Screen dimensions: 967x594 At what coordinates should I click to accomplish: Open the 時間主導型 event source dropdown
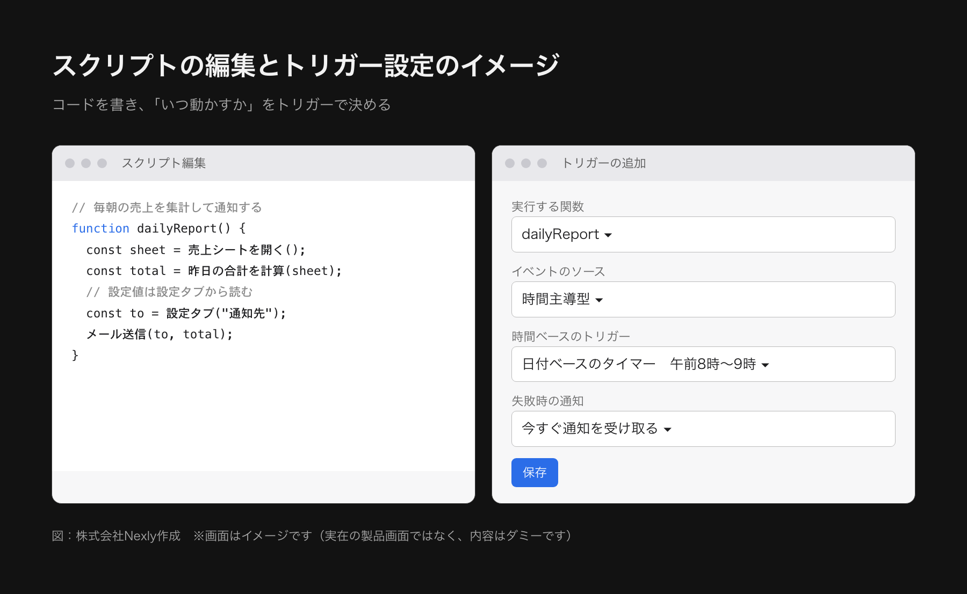tap(703, 299)
